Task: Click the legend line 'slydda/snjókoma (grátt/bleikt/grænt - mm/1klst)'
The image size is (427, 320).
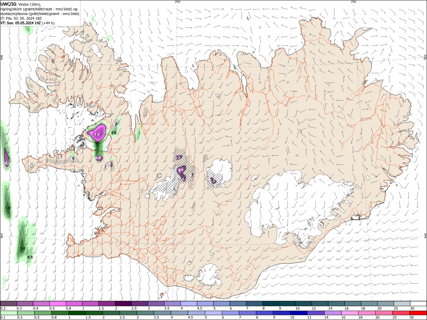Action: tap(40, 14)
